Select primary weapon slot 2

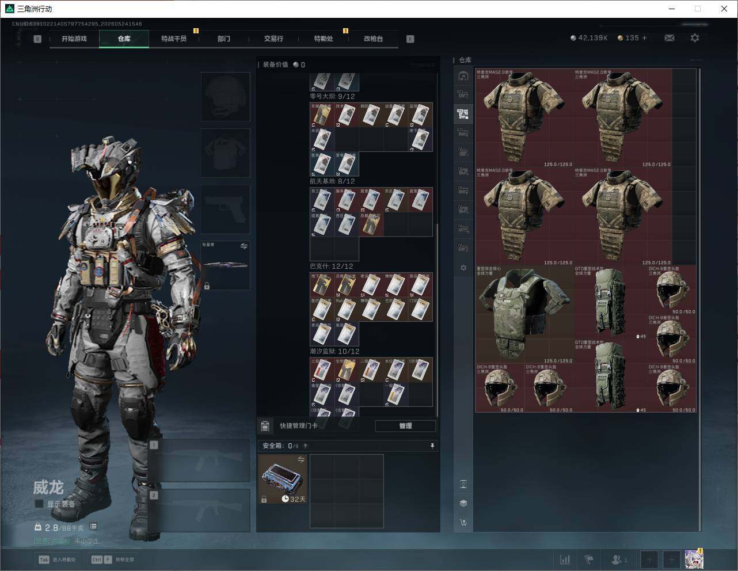(199, 511)
